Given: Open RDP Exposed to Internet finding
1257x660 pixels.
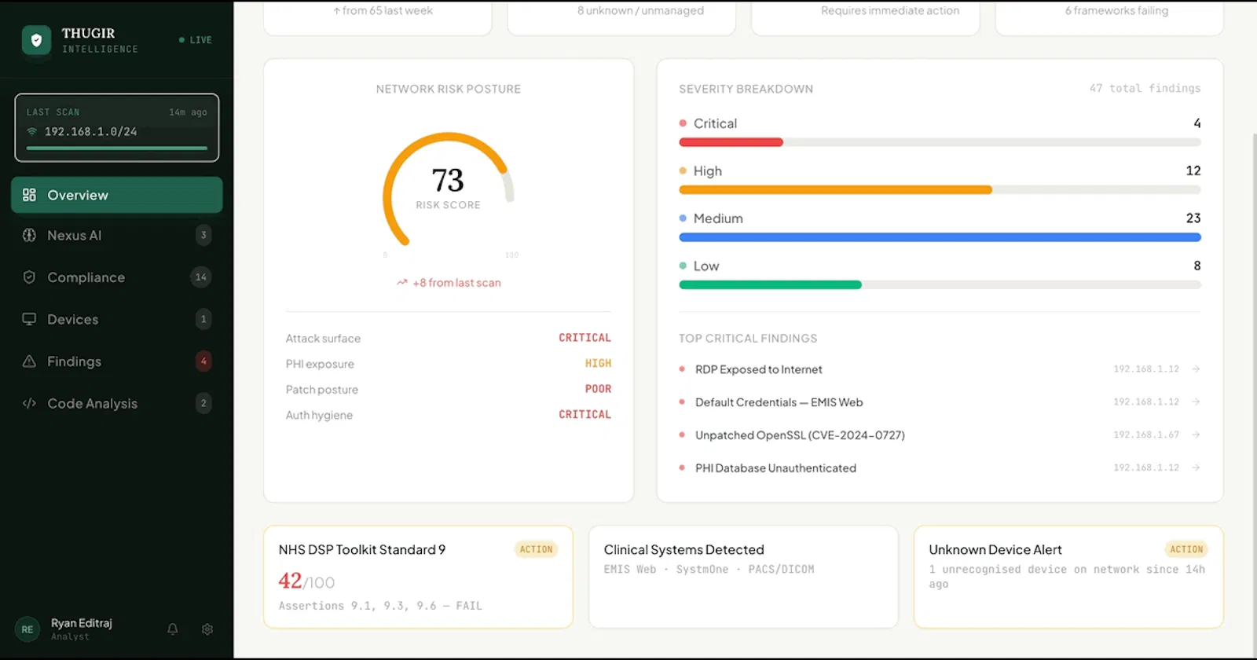Looking at the screenshot, I should (940, 369).
